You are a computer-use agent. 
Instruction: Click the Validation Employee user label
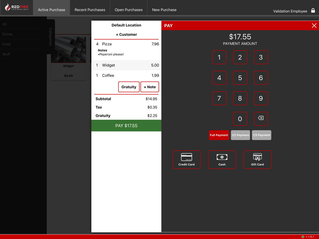290,11
